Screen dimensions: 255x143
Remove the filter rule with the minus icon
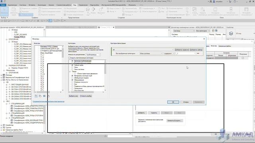198,53
